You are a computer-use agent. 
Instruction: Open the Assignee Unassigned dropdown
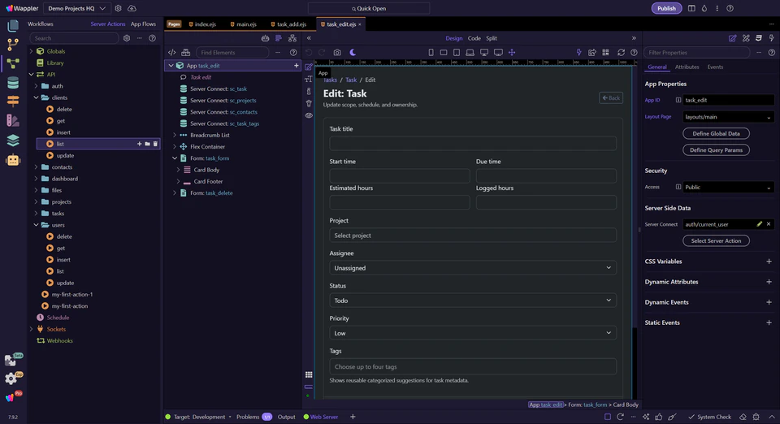click(x=473, y=268)
